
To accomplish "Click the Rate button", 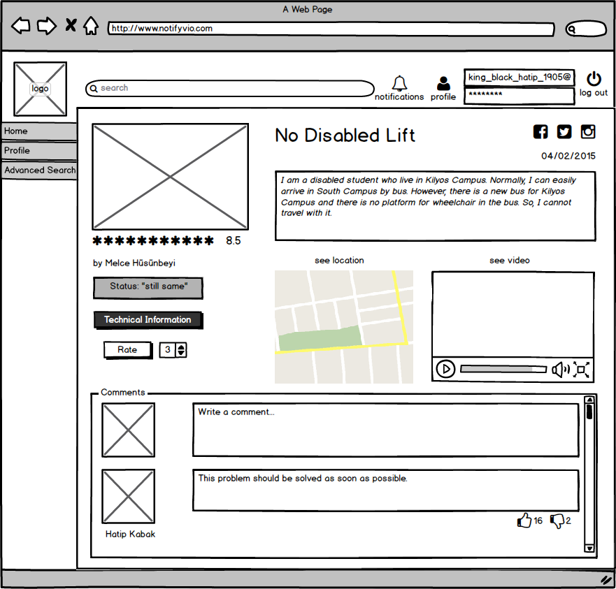I will coord(128,350).
